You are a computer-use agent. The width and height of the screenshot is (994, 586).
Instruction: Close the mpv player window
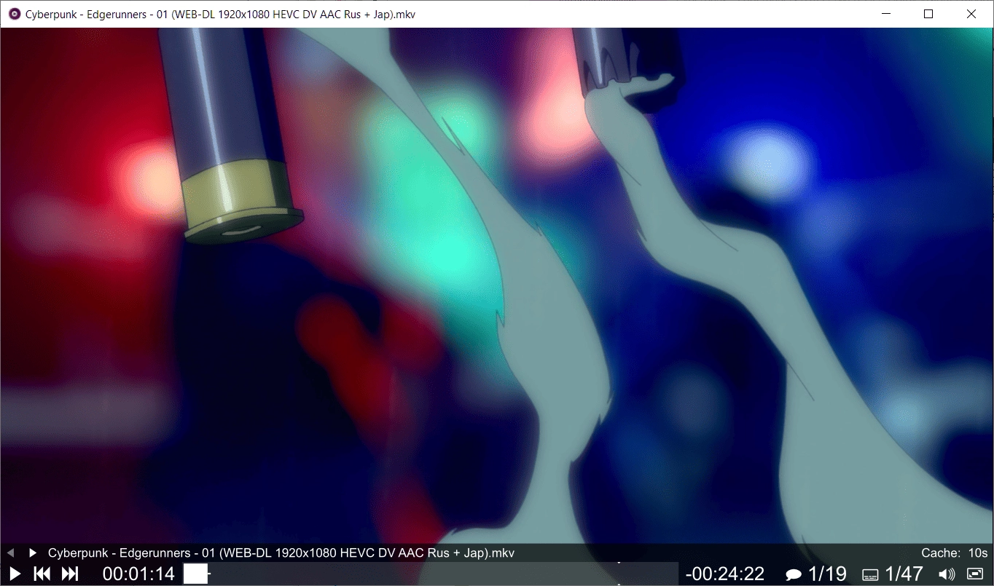click(971, 14)
